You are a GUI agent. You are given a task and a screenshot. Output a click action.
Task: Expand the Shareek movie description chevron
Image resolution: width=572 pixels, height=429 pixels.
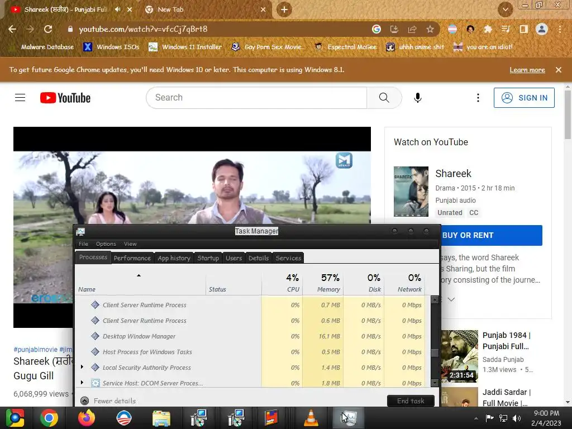click(451, 299)
